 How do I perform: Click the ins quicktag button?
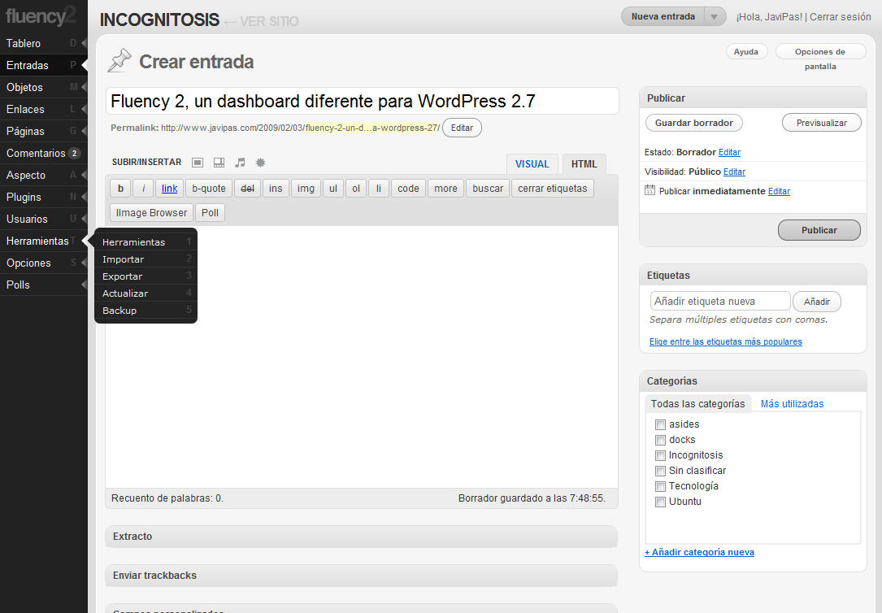pos(276,189)
